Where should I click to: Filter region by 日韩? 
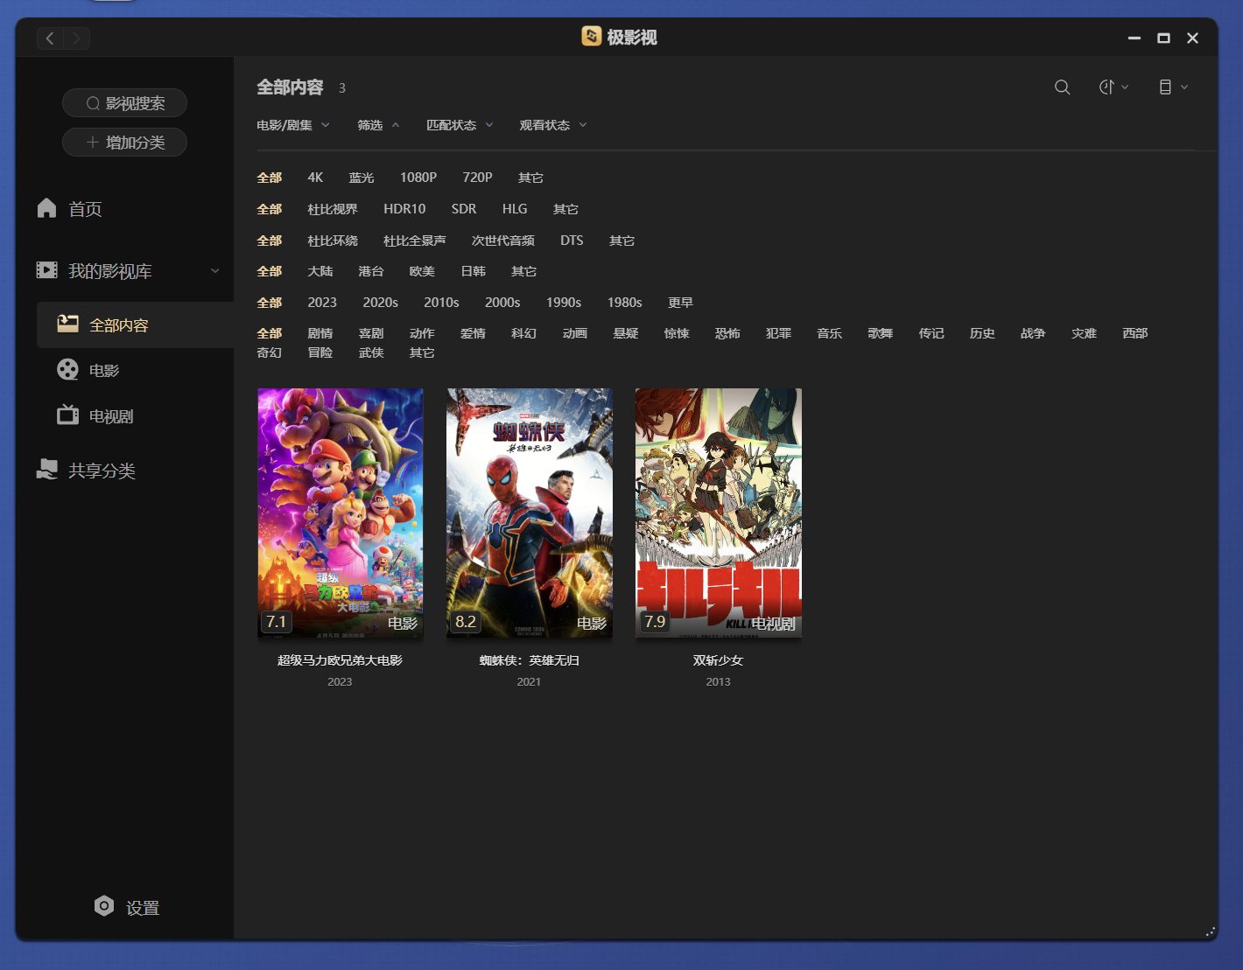click(474, 271)
